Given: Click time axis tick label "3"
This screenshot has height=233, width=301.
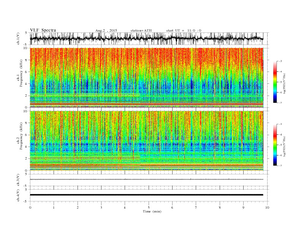Looking at the screenshot, I should coord(101,207).
